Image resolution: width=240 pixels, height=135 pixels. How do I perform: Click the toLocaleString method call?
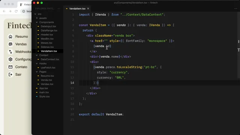point(129,67)
